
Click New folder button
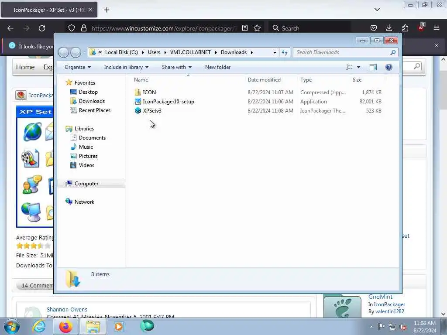(x=218, y=67)
